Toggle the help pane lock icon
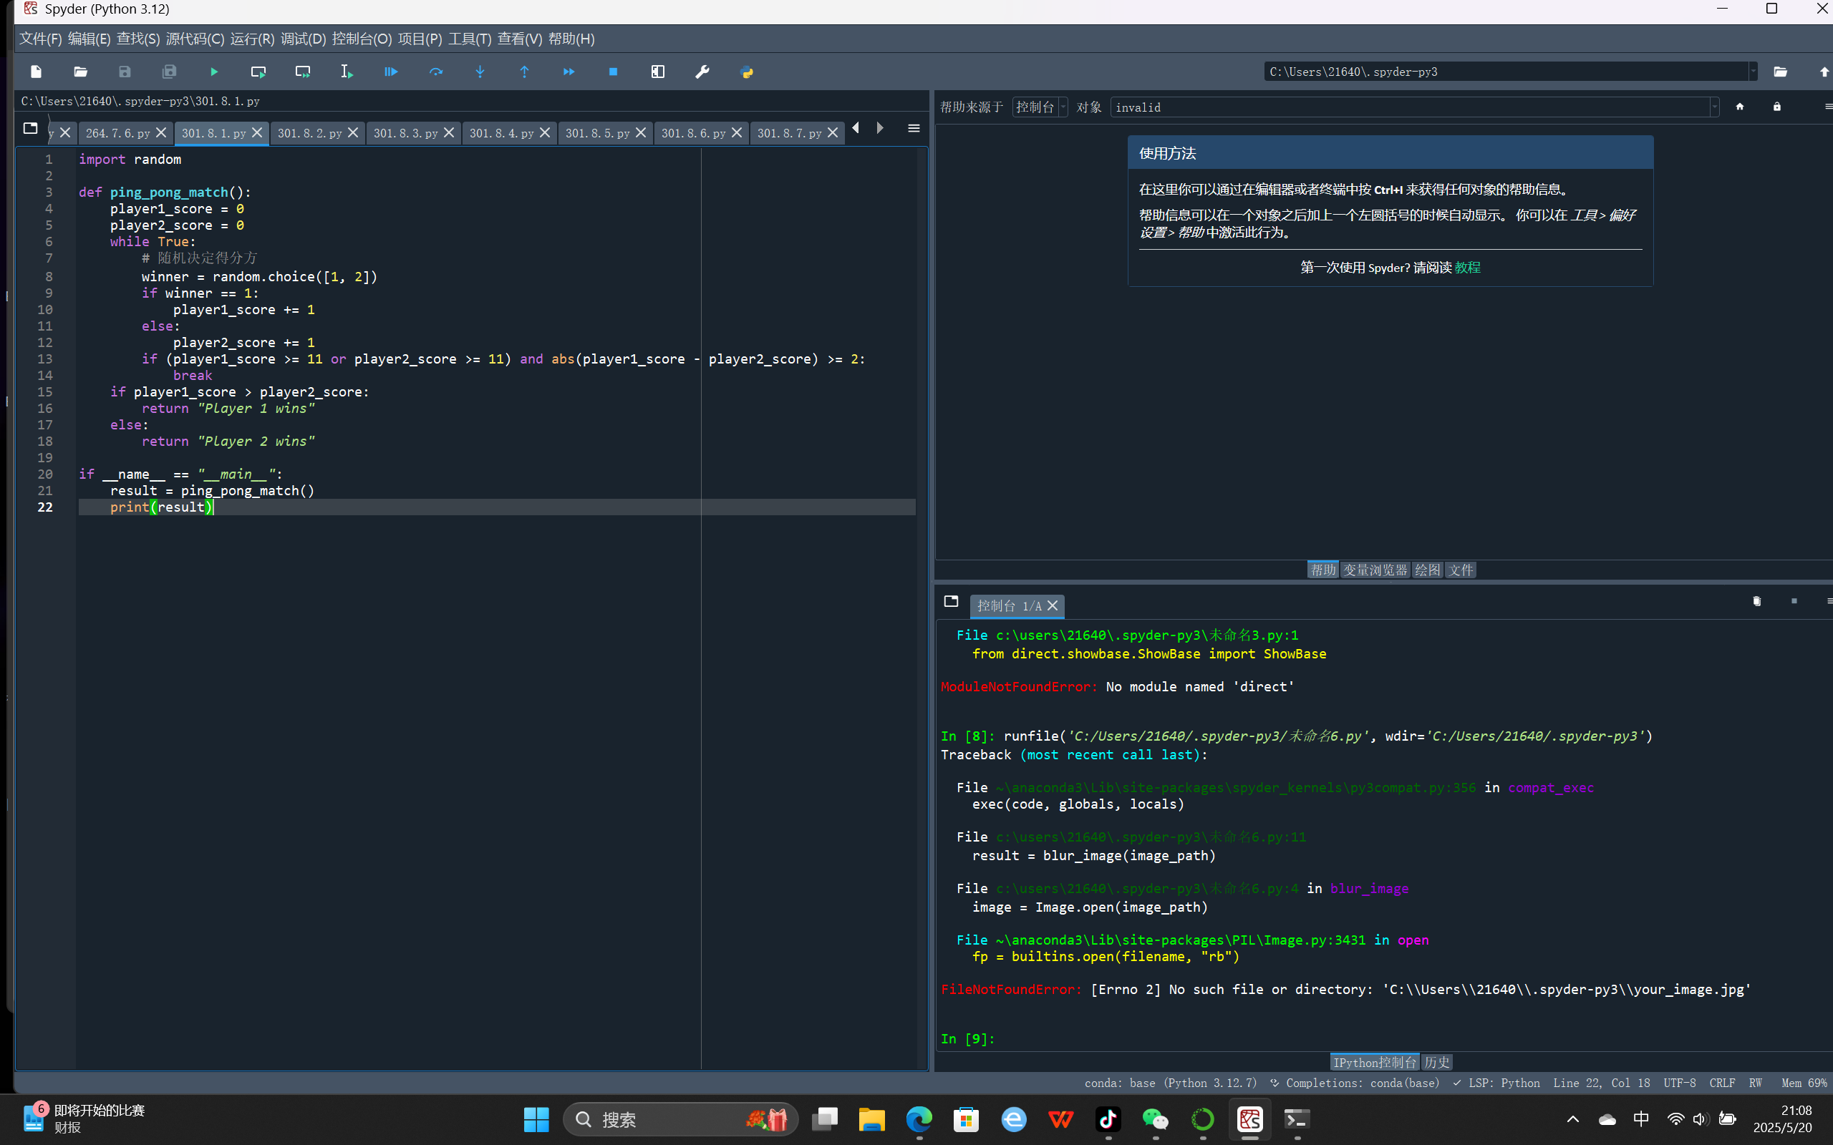 [x=1777, y=107]
